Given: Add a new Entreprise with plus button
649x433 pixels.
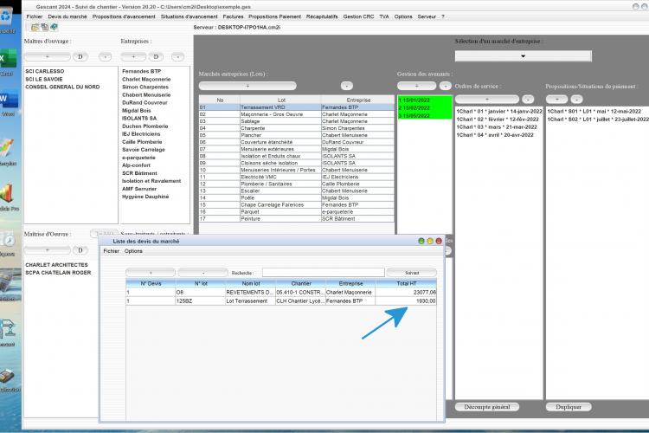Looking at the screenshot, I should point(133,57).
